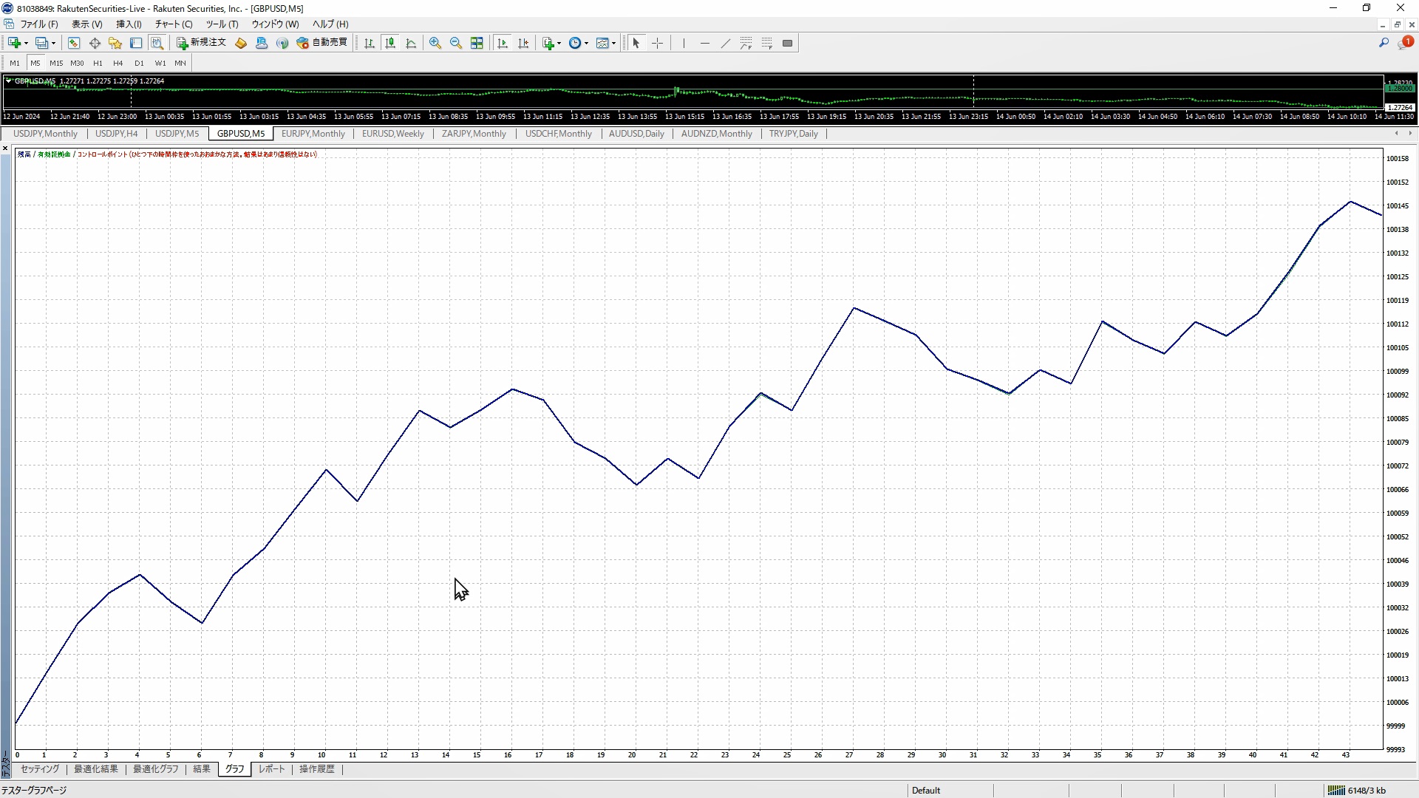Select the trendline drawing tool
Viewport: 1419px width, 798px height.
(725, 43)
